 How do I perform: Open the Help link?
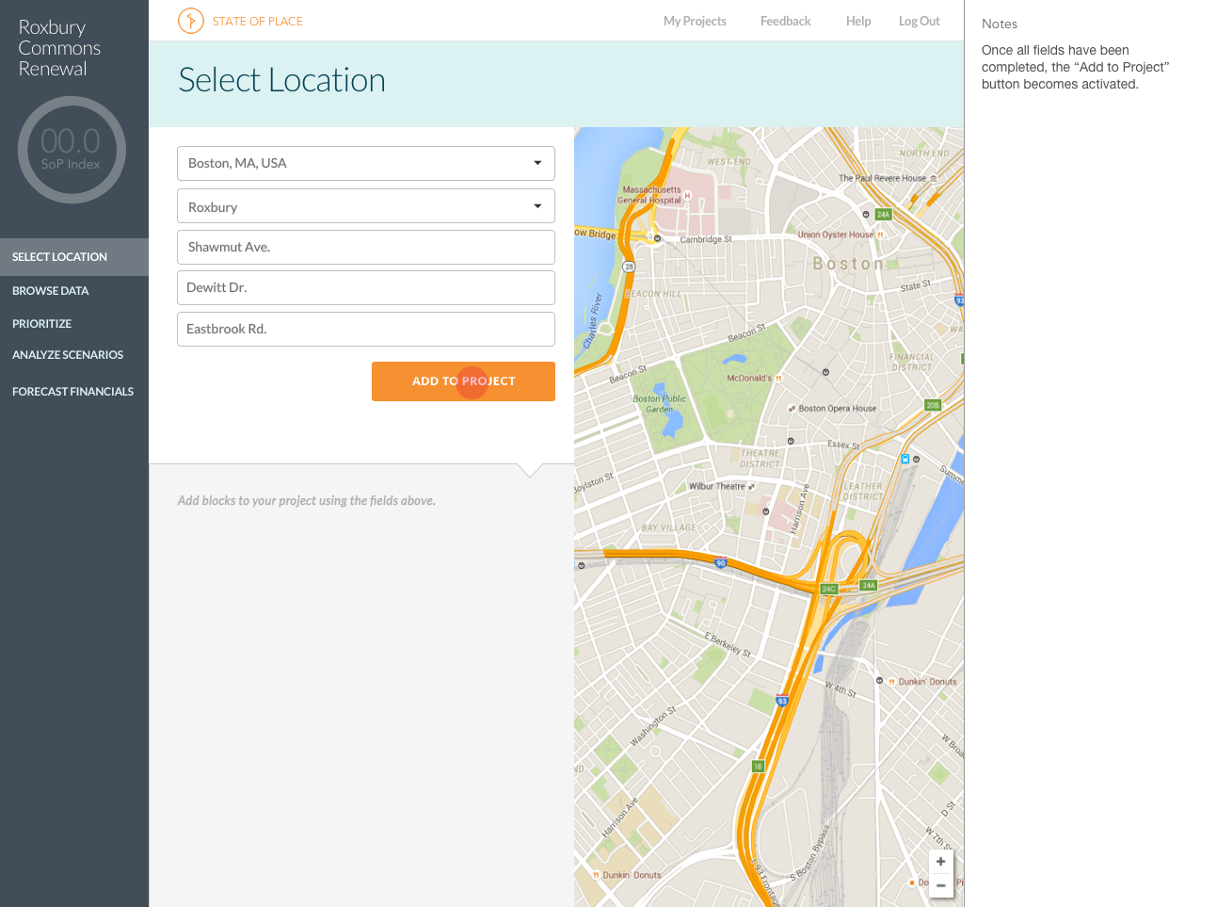(858, 21)
